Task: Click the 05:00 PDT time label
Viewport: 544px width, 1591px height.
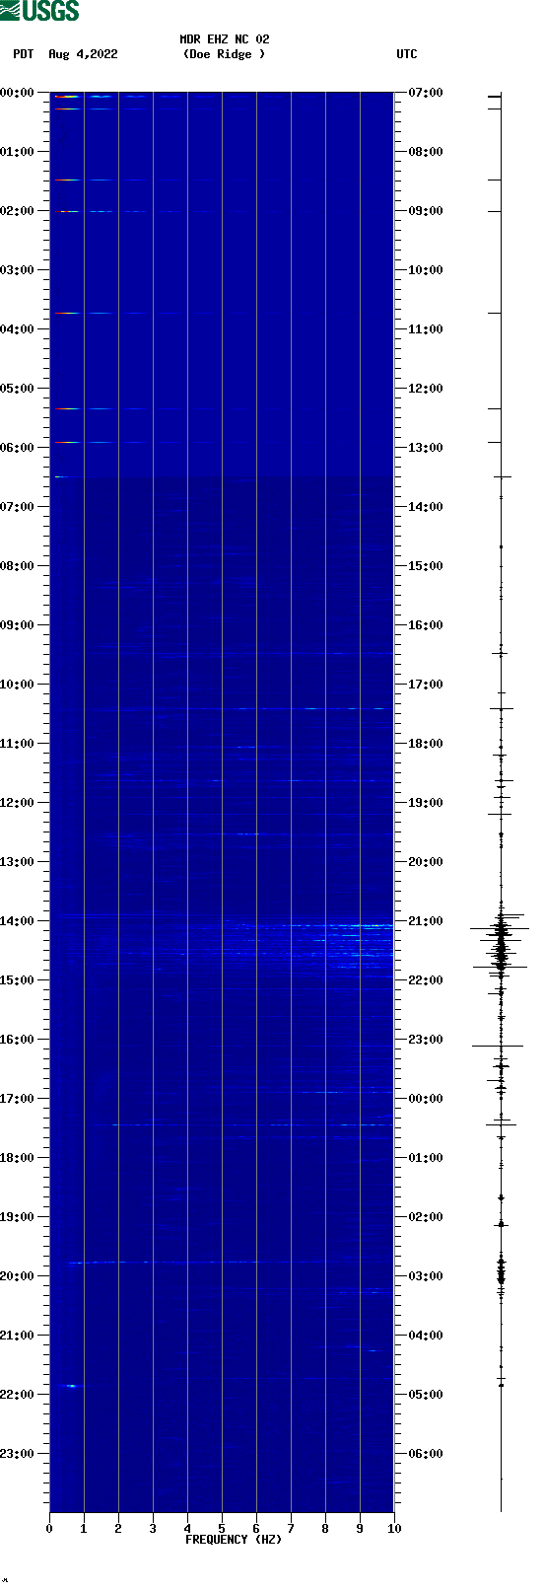Action: pyautogui.click(x=17, y=389)
